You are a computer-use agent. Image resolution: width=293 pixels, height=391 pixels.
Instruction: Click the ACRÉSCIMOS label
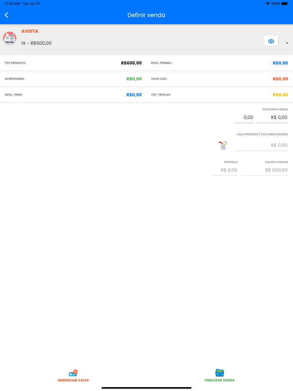point(15,79)
